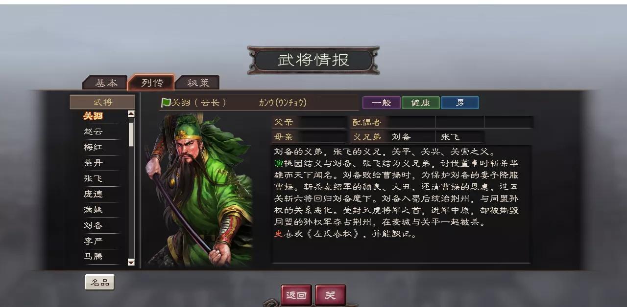627x307 pixels.
Task: Select 赵云 in the officer list
Action: [x=94, y=132]
